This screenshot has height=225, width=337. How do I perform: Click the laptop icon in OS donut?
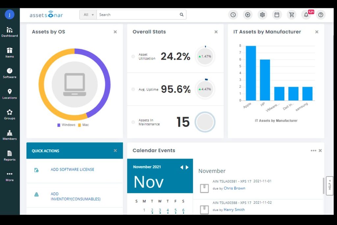pos(75,85)
